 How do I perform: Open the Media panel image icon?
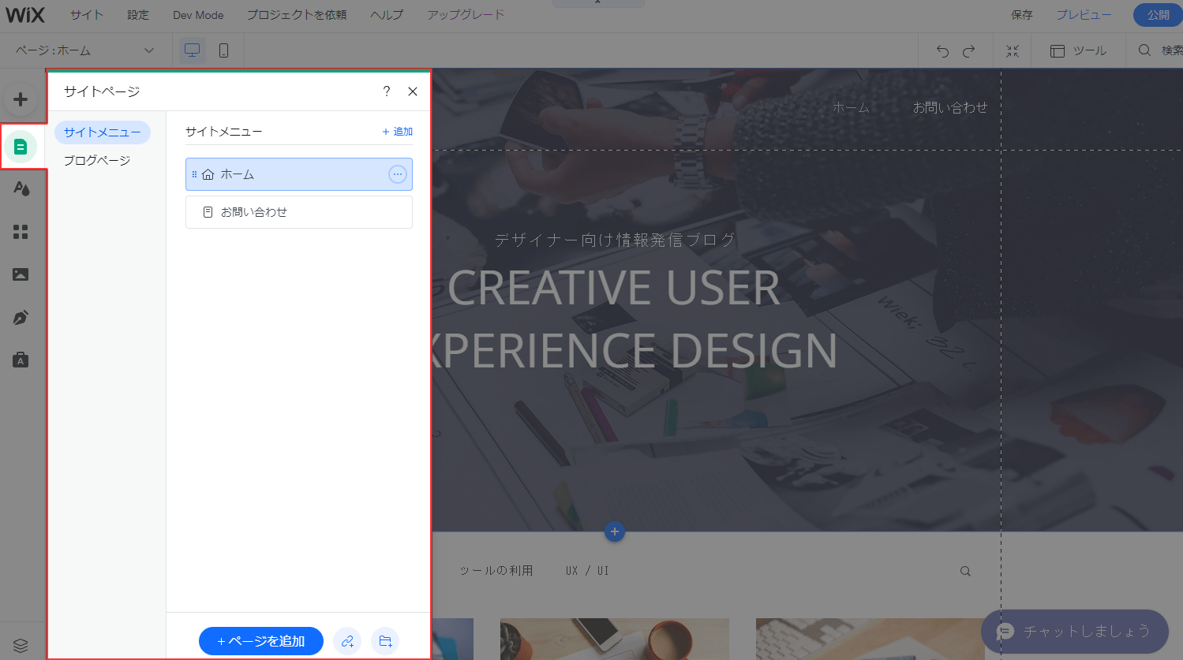pyautogui.click(x=21, y=274)
